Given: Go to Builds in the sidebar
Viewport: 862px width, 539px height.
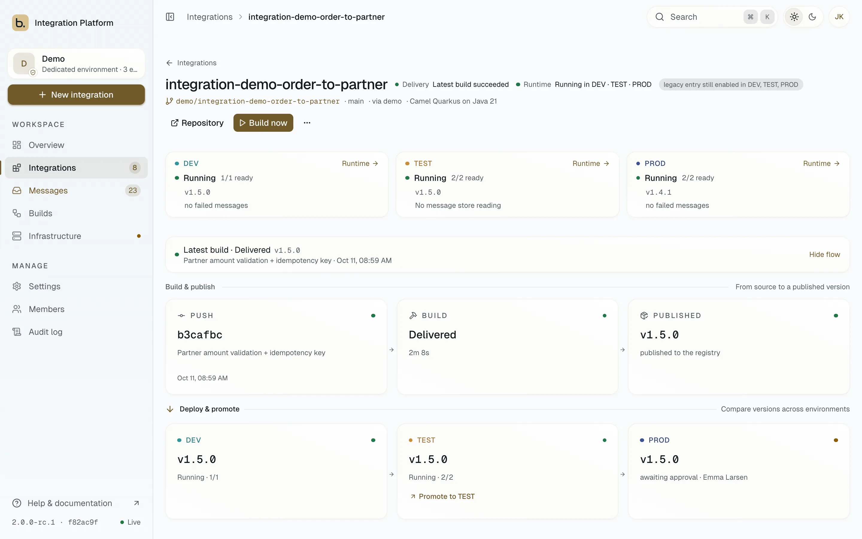Looking at the screenshot, I should (x=76, y=213).
